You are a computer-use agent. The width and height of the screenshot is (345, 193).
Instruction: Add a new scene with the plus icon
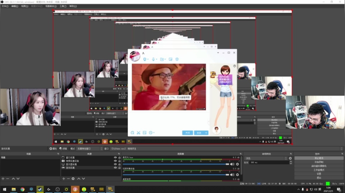coord(3,179)
